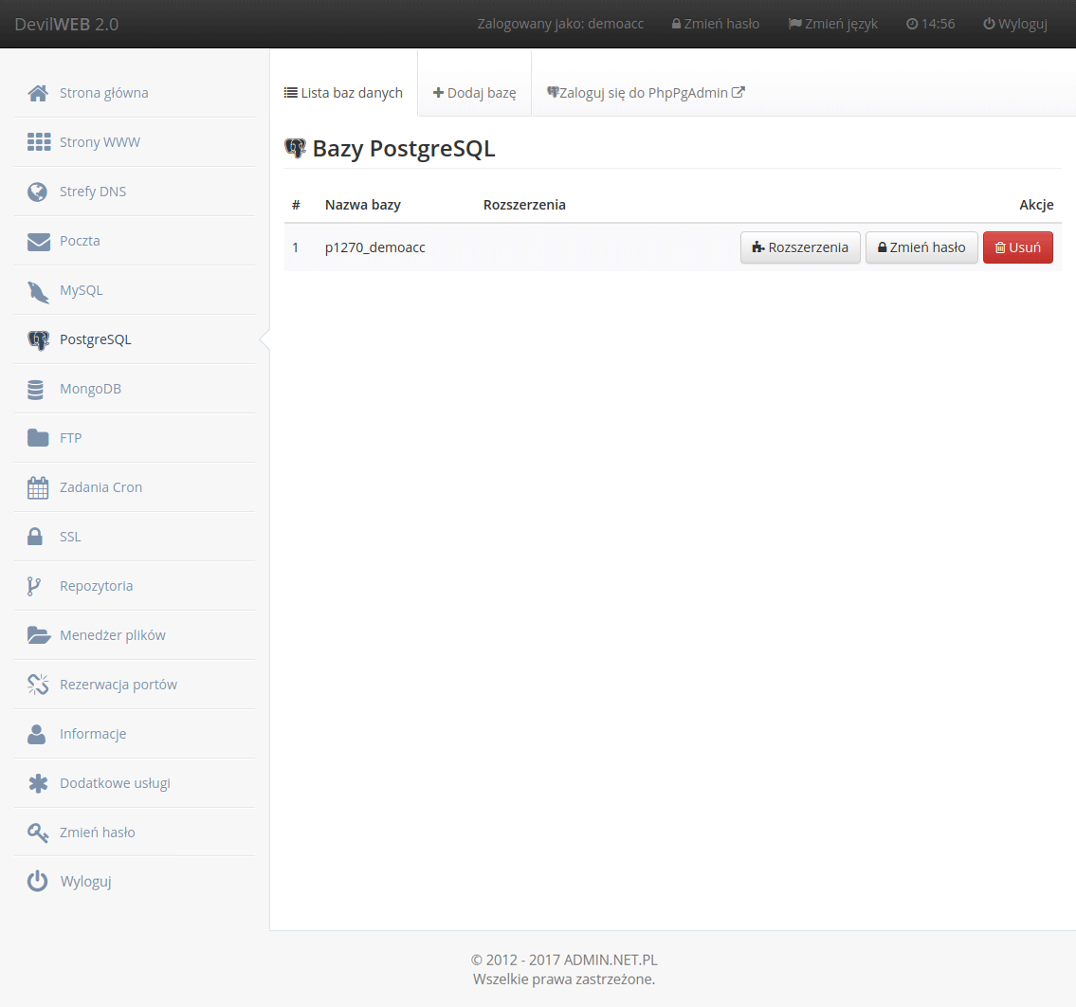Select Zaloguj się do PhpPgAdmin
This screenshot has height=1007, width=1076.
(645, 92)
